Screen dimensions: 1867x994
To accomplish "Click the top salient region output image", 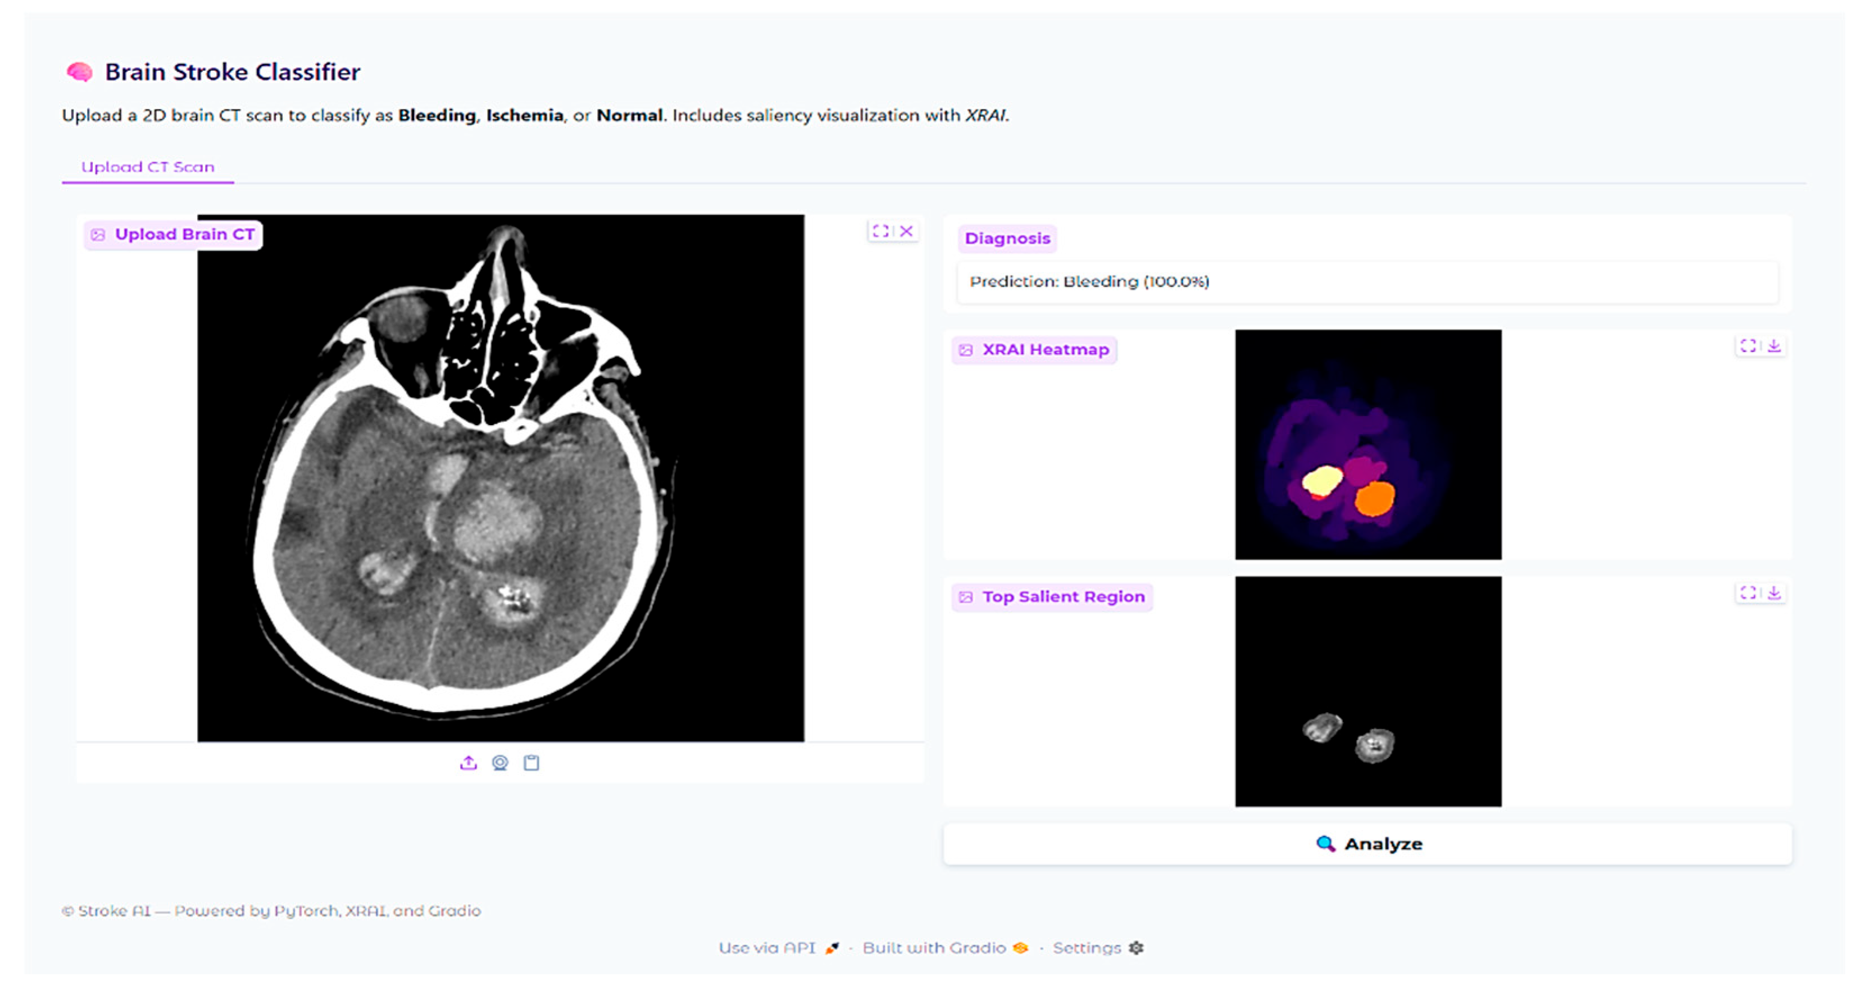I will click(x=1368, y=691).
